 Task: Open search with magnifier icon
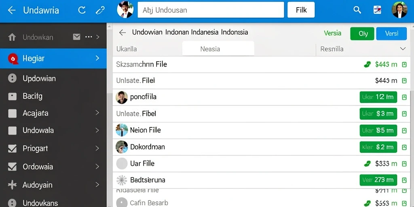[357, 10]
